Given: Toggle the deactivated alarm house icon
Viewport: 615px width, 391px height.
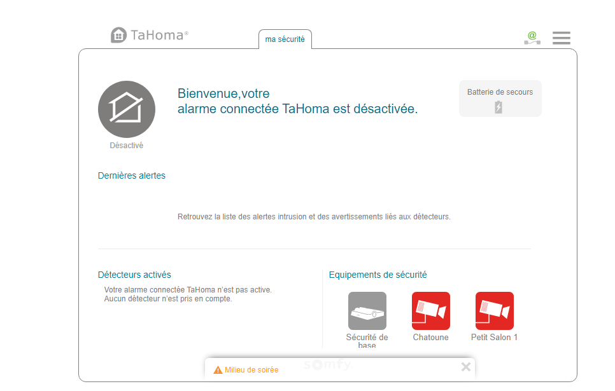Looking at the screenshot, I should click(x=127, y=109).
